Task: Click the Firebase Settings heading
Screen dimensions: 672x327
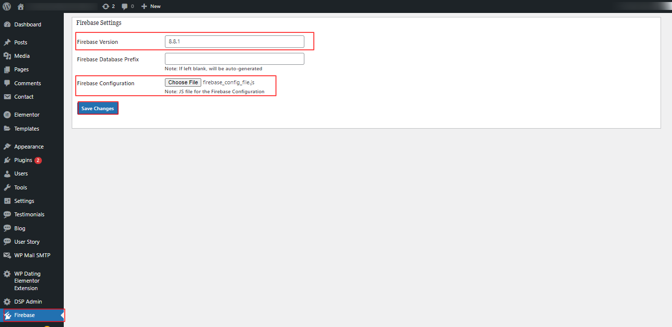Action: coord(99,23)
